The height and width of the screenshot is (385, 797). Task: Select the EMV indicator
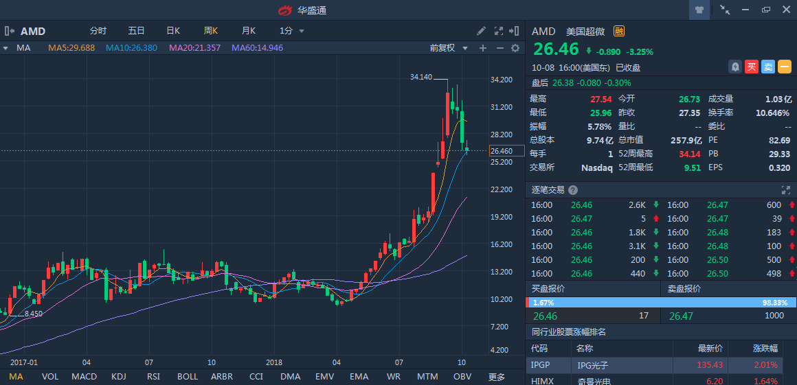coord(325,377)
